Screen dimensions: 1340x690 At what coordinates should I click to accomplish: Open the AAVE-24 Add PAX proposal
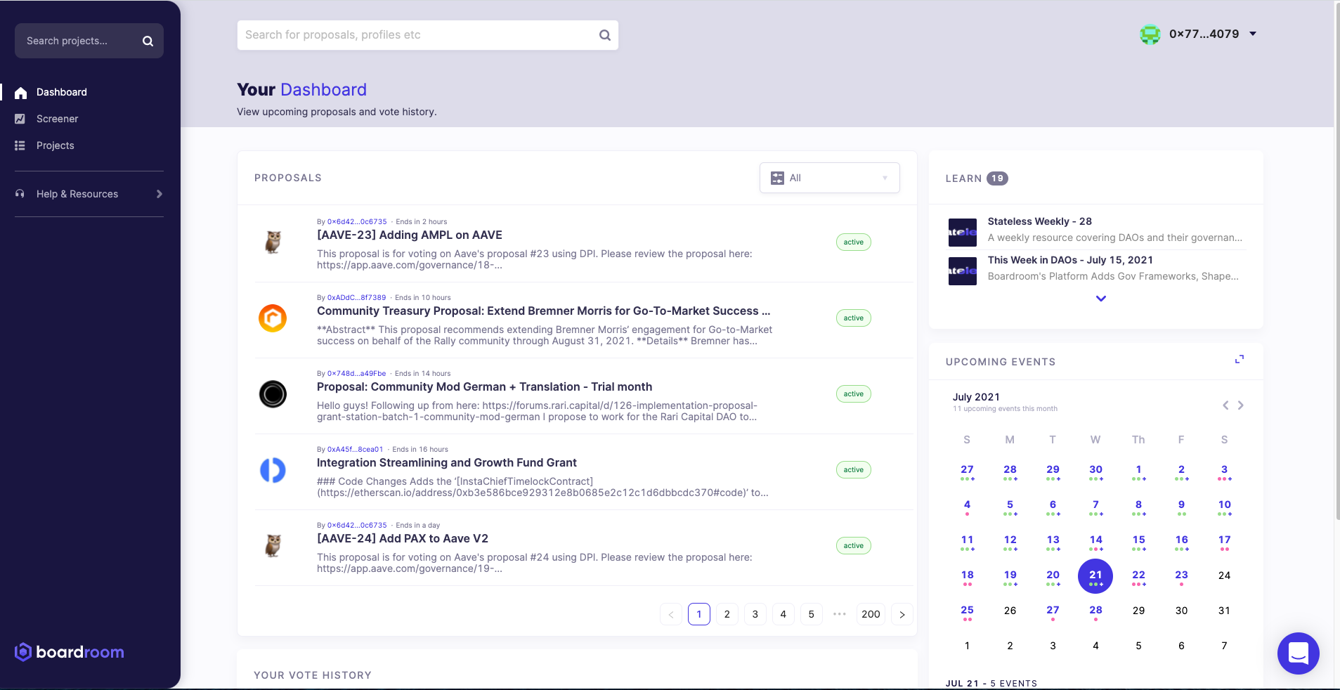click(x=403, y=539)
